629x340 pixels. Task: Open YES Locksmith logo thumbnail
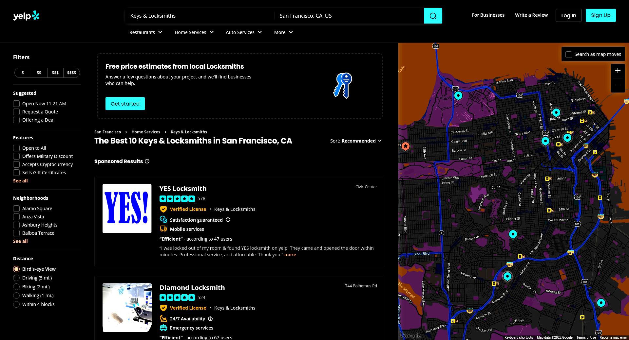tap(127, 209)
